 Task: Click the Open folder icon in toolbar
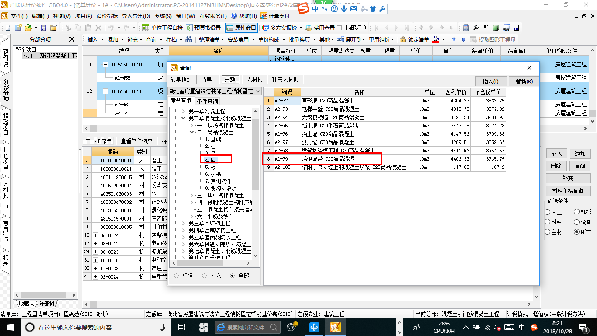coord(28,28)
